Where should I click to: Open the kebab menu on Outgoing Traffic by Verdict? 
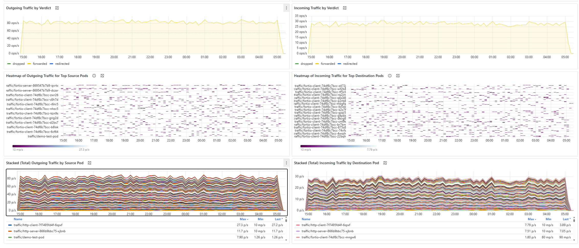coord(286,8)
